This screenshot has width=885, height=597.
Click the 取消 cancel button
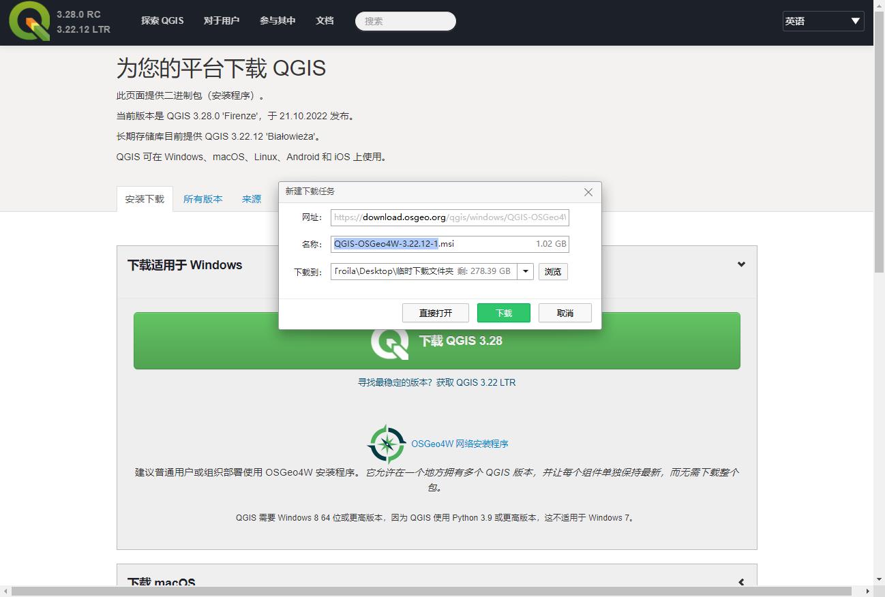click(x=565, y=313)
